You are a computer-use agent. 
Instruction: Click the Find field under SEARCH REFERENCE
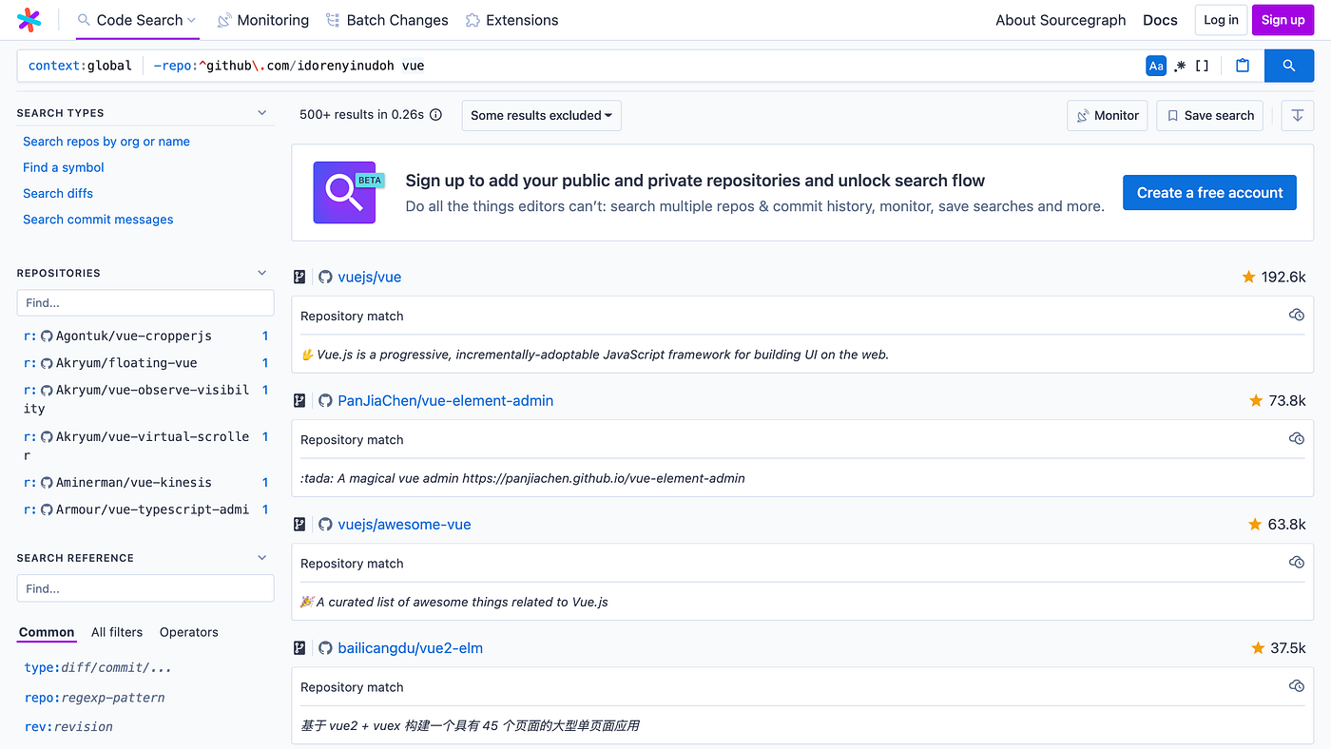coord(145,587)
